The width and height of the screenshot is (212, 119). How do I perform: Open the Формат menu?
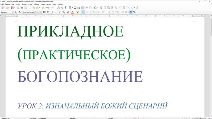pyautogui.click(x=25, y=4)
